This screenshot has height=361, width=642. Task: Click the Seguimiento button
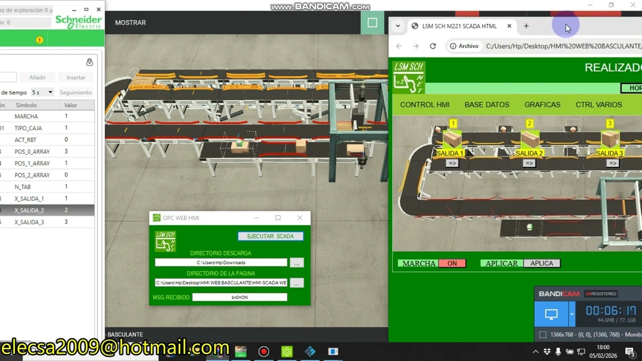76,92
